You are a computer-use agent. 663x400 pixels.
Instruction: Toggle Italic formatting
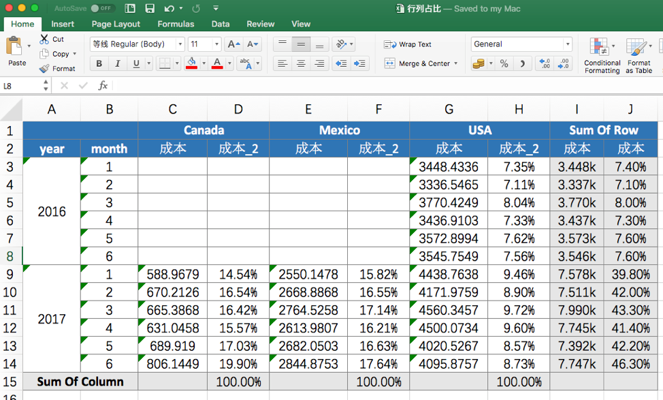118,64
